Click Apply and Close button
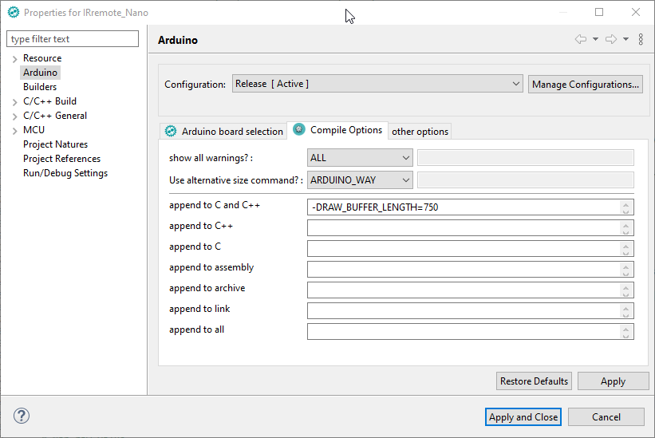Viewport: 655px width, 438px height. click(523, 416)
